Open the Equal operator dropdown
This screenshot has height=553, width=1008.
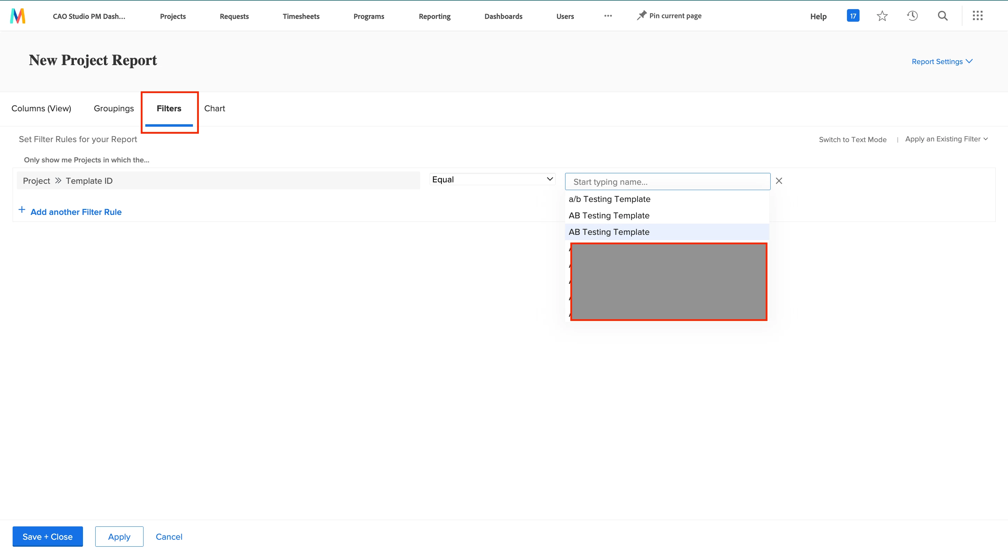492,180
